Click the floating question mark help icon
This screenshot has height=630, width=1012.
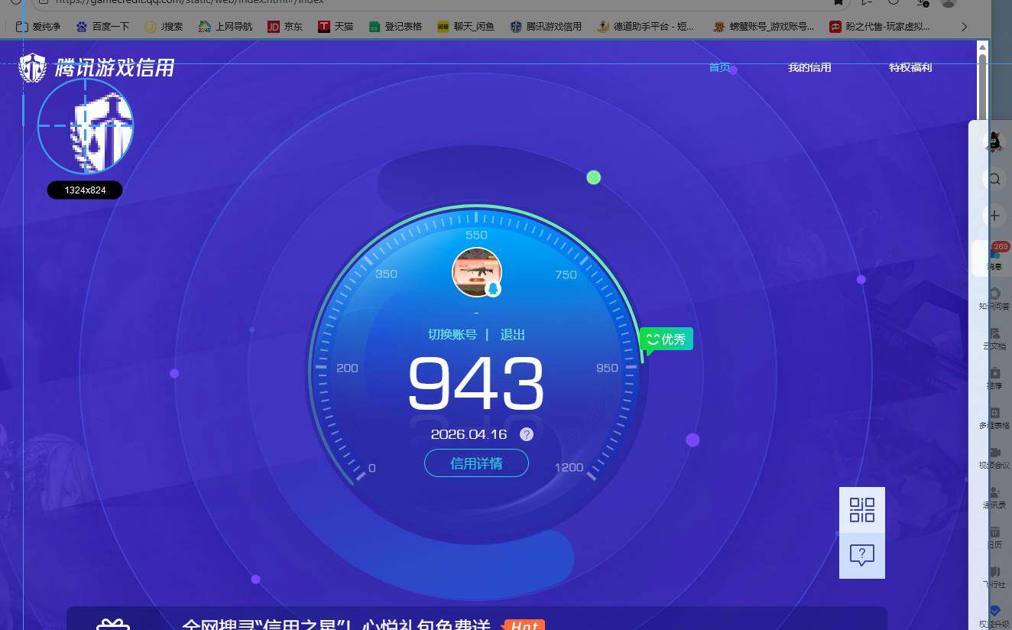(x=862, y=556)
